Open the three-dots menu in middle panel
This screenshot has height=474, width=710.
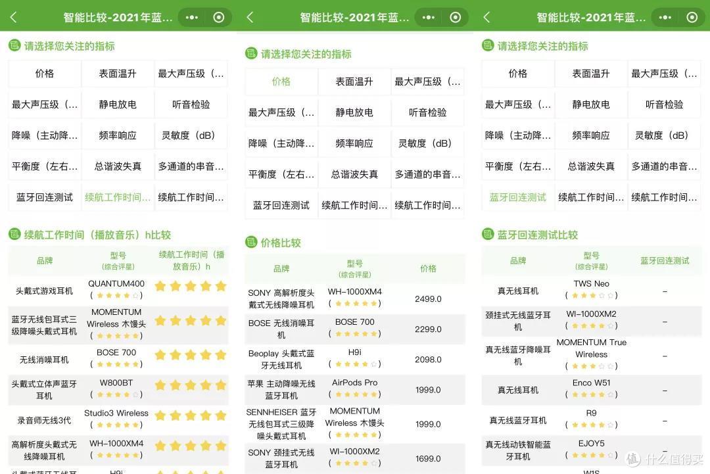[429, 17]
